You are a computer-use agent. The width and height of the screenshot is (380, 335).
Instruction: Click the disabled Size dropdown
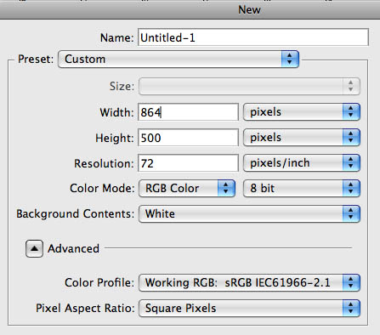249,86
